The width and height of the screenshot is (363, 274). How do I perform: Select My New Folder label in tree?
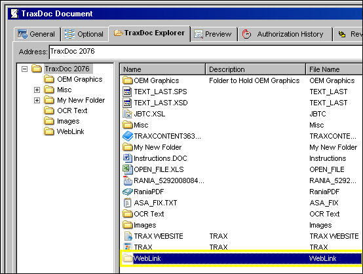pyautogui.click(x=81, y=100)
